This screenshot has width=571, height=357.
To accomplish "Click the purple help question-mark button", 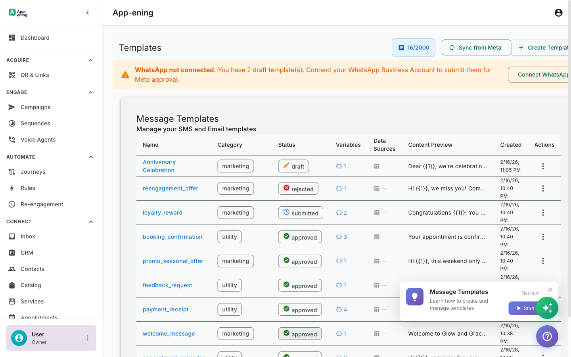I will coord(547,336).
